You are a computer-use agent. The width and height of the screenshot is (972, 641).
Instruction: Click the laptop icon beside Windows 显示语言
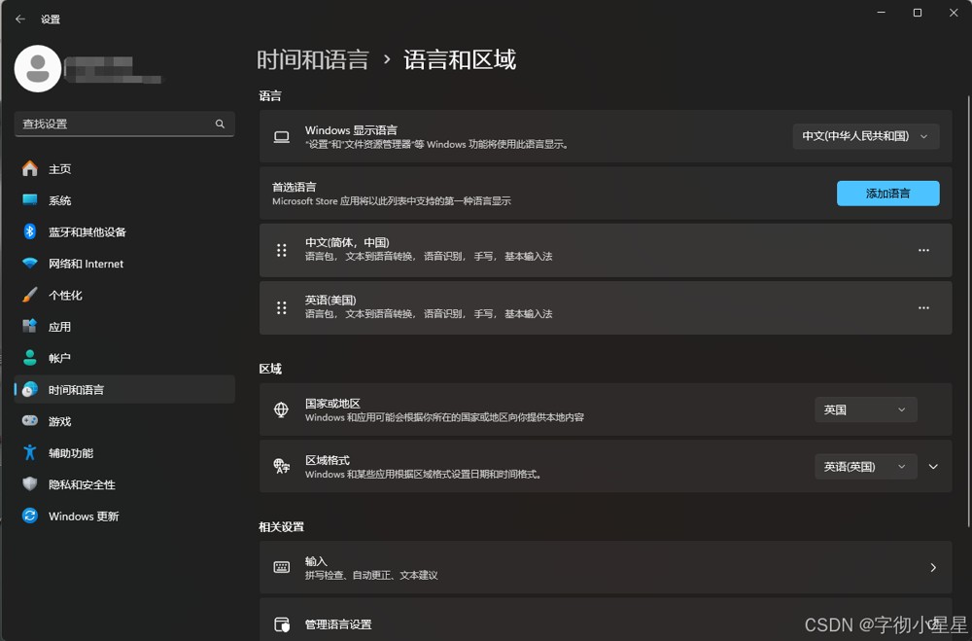click(282, 137)
